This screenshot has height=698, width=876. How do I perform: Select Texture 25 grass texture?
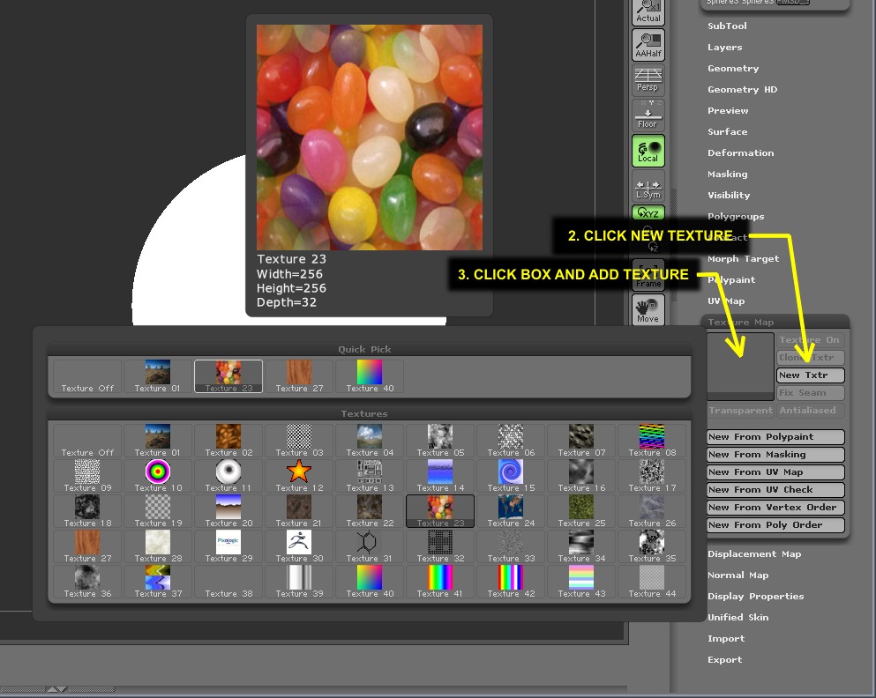[x=581, y=510]
